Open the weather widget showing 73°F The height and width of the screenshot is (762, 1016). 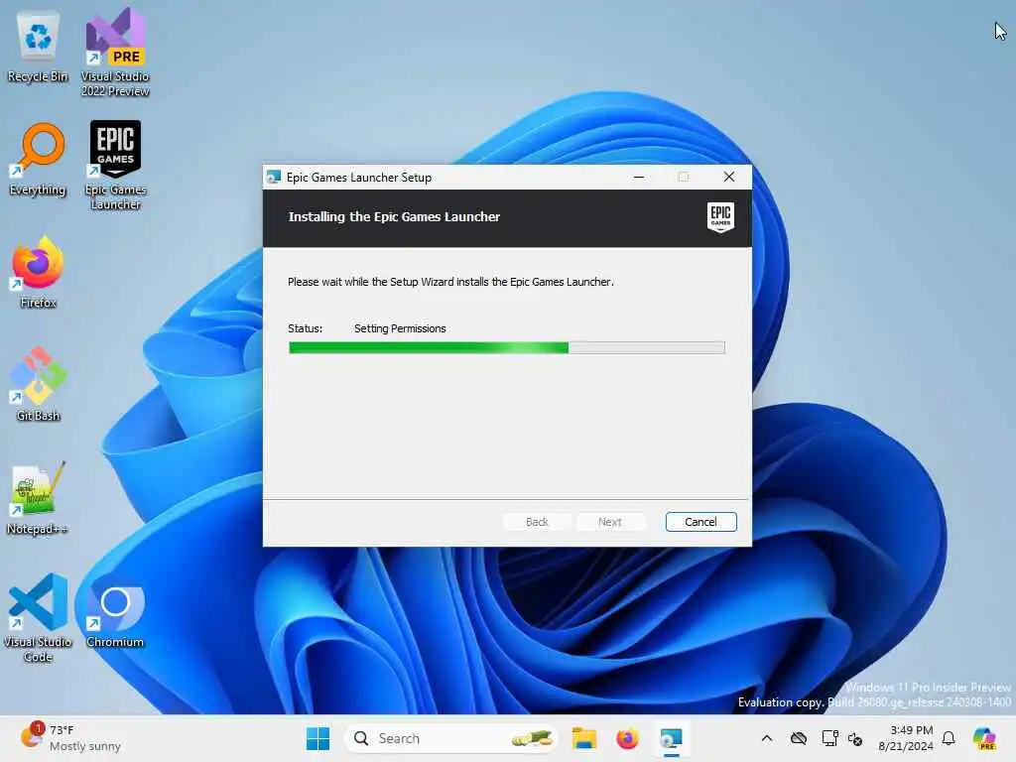[70, 737]
